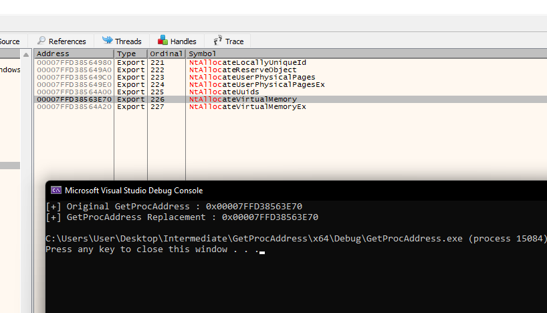This screenshot has width=547, height=313.
Task: Click ordinal 227 cell
Action: pos(157,106)
